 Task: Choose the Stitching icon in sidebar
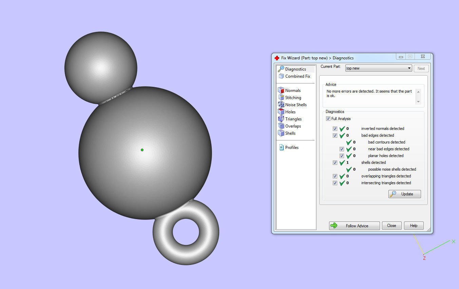coord(281,97)
